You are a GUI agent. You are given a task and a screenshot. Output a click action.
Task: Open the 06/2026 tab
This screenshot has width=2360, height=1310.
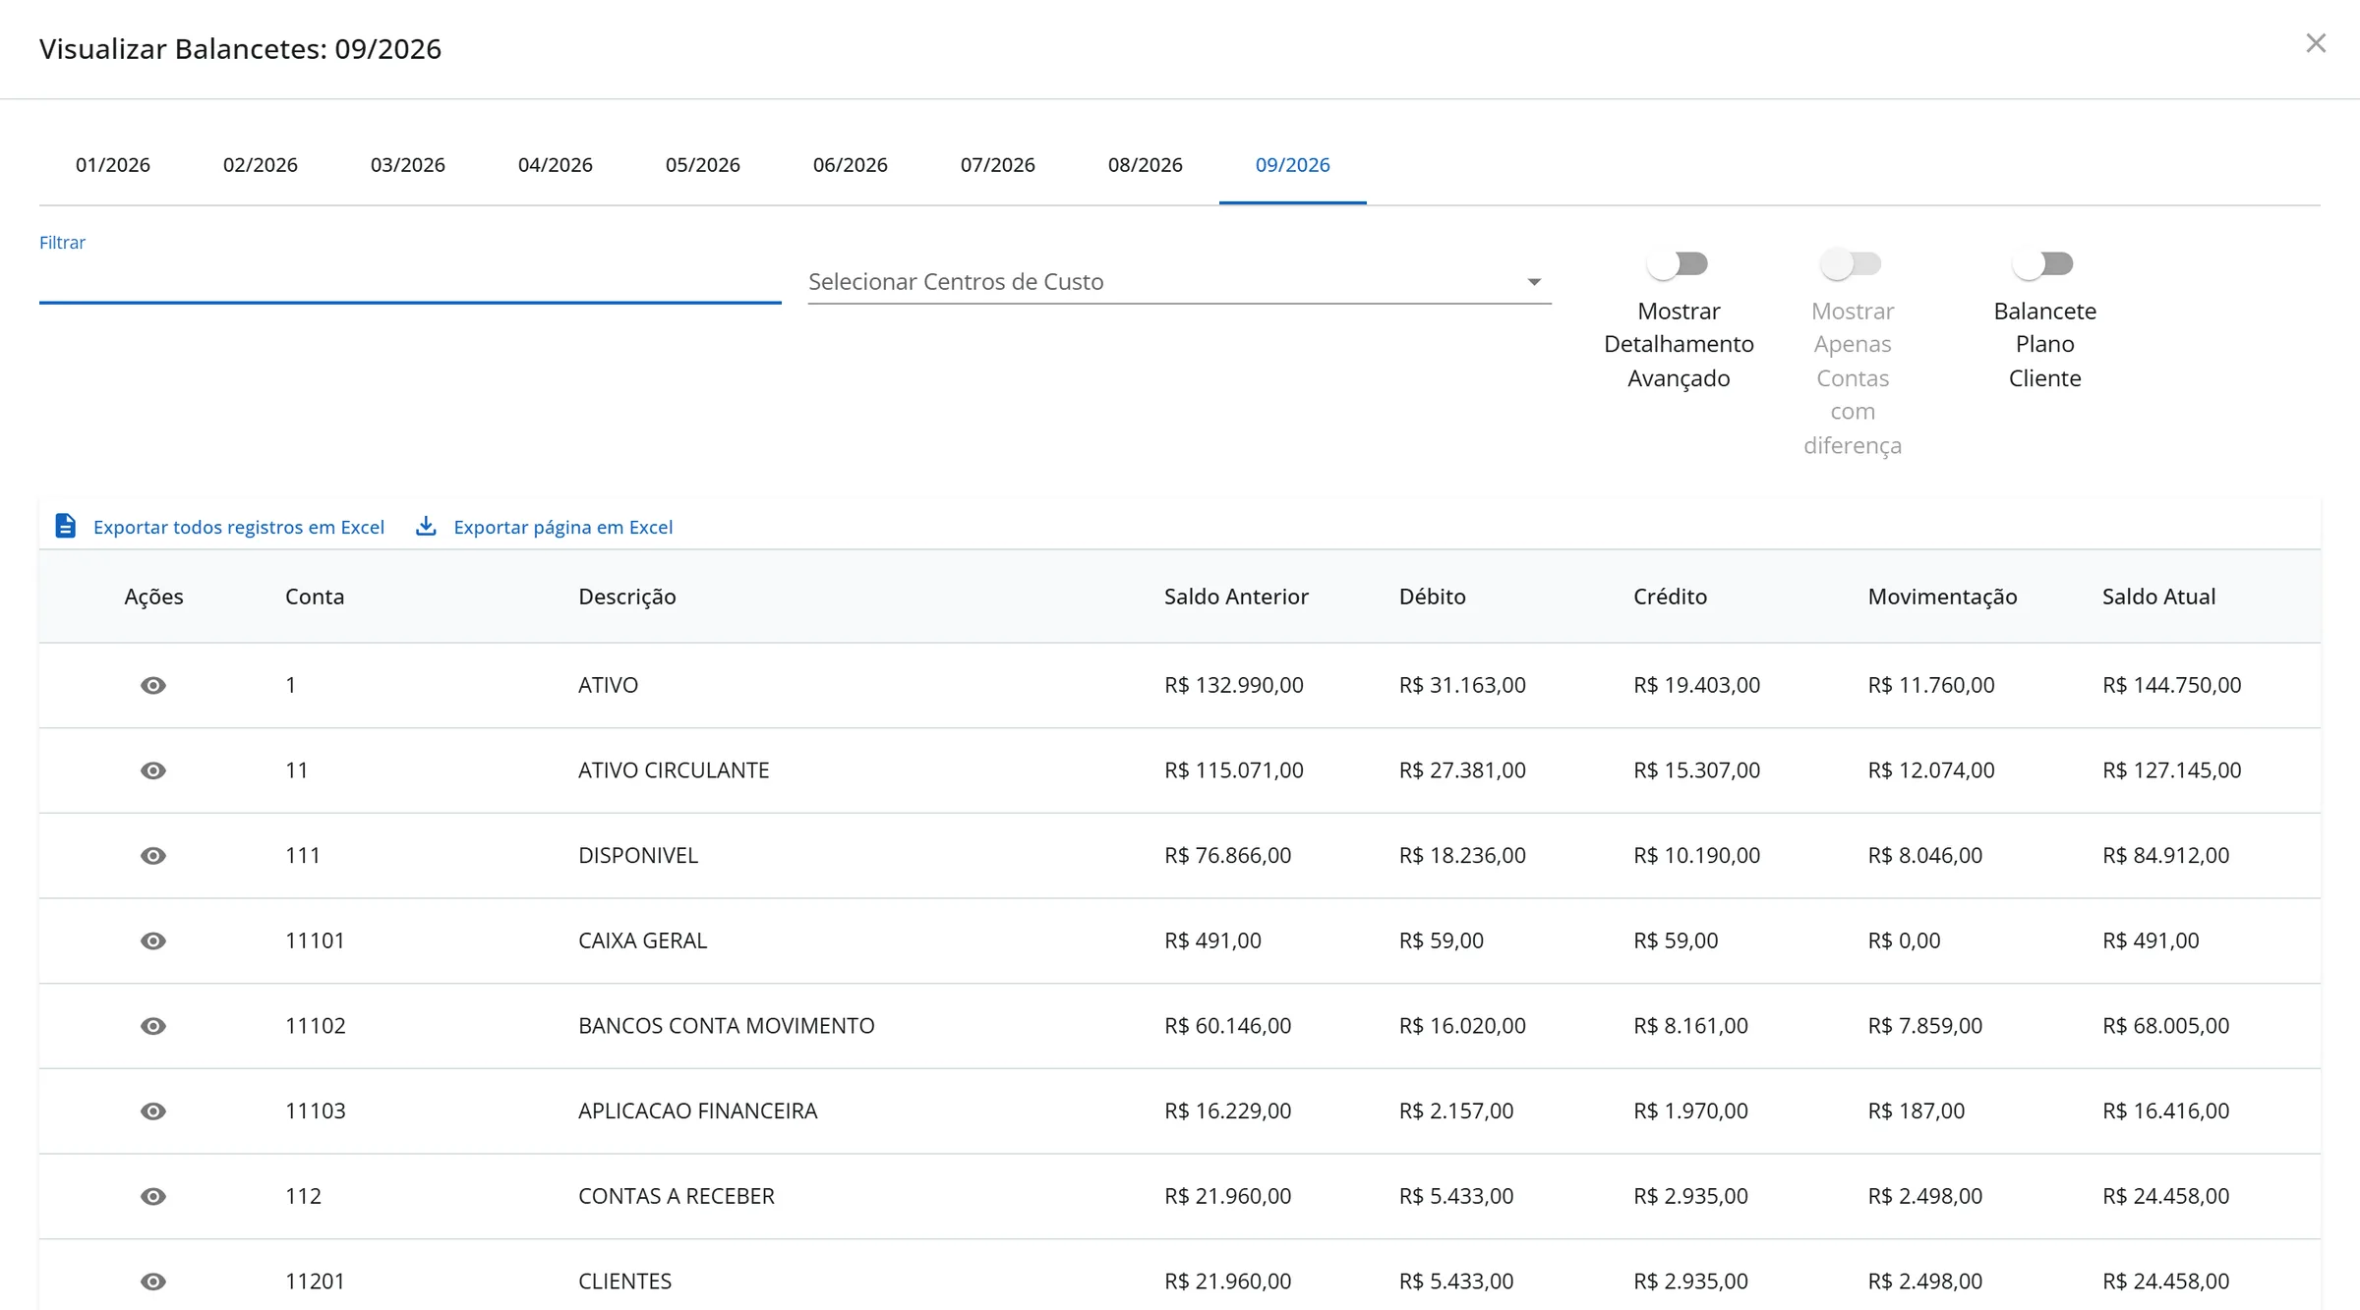[851, 165]
